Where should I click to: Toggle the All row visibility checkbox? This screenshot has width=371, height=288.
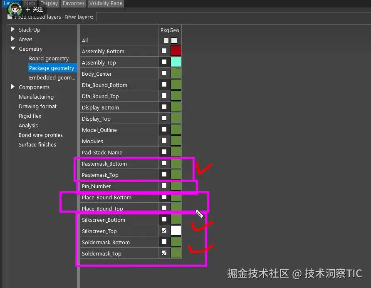pos(166,40)
